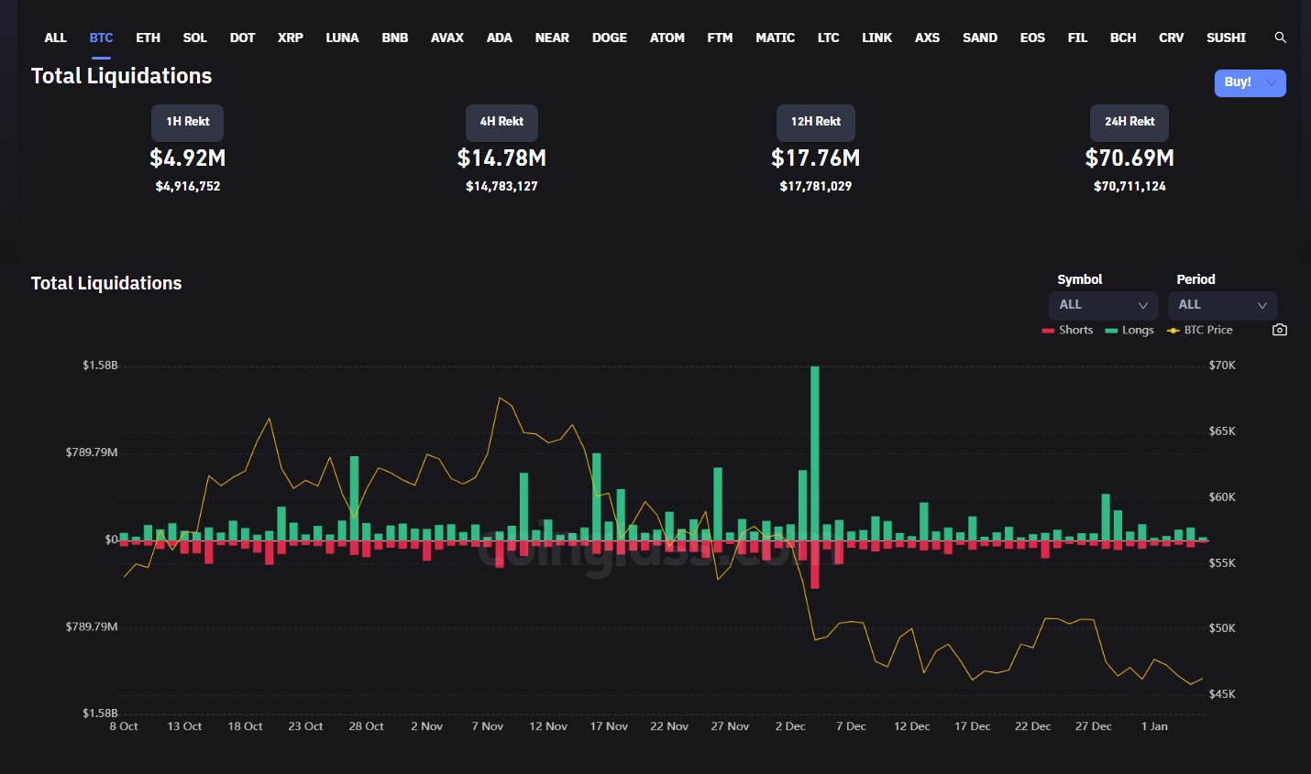Image resolution: width=1311 pixels, height=774 pixels.
Task: Click the 1H Rekt button
Action: 188,122
